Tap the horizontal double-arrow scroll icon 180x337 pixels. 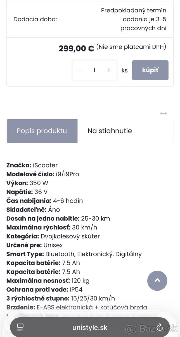pyautogui.click(x=164, y=113)
